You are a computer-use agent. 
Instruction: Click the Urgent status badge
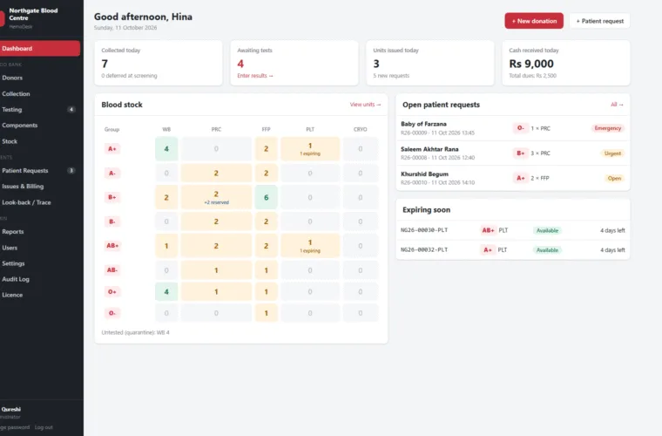tap(612, 153)
